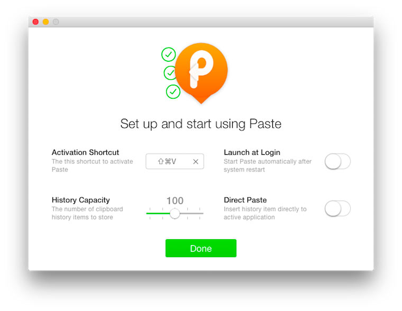The height and width of the screenshot is (311, 402).
Task: Click the shift-command-V shortcut symbols
Action: point(167,162)
